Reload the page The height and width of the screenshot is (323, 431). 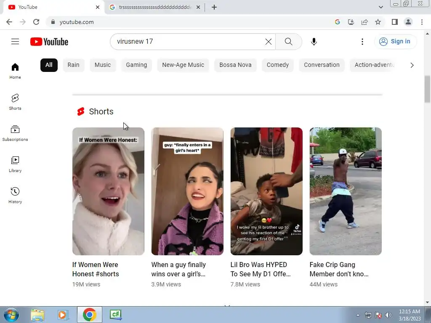pos(36,22)
